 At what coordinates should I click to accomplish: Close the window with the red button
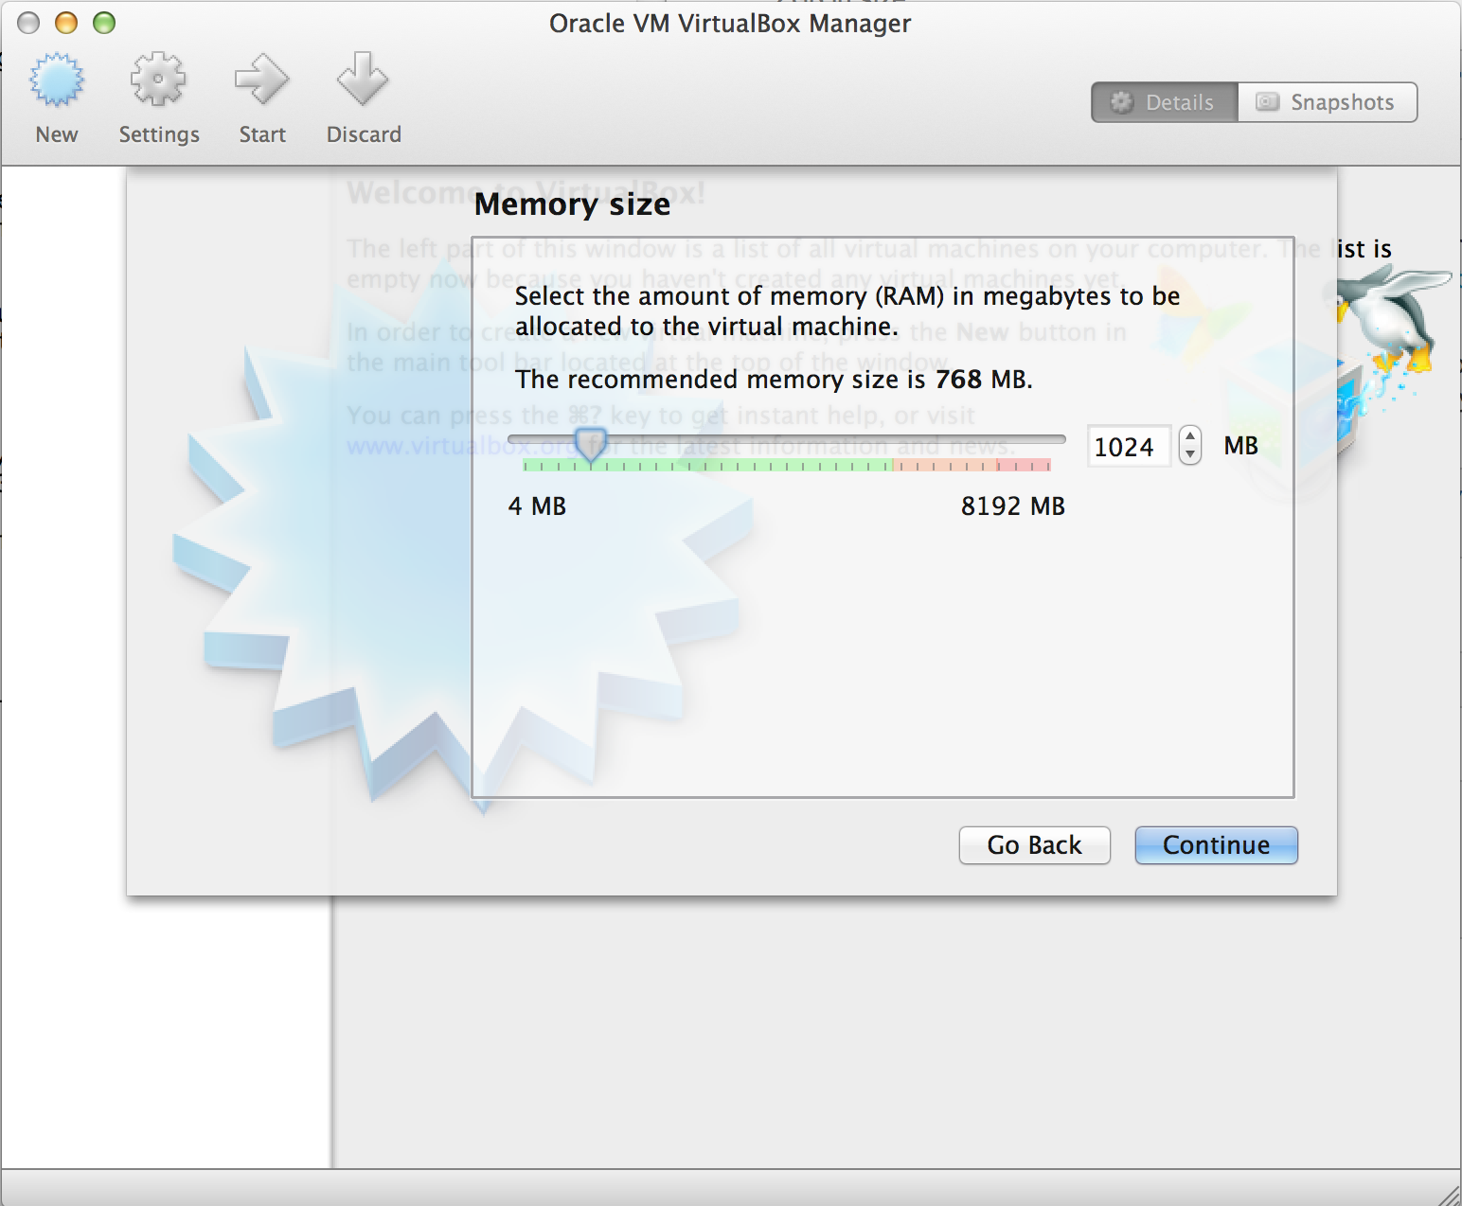click(28, 23)
